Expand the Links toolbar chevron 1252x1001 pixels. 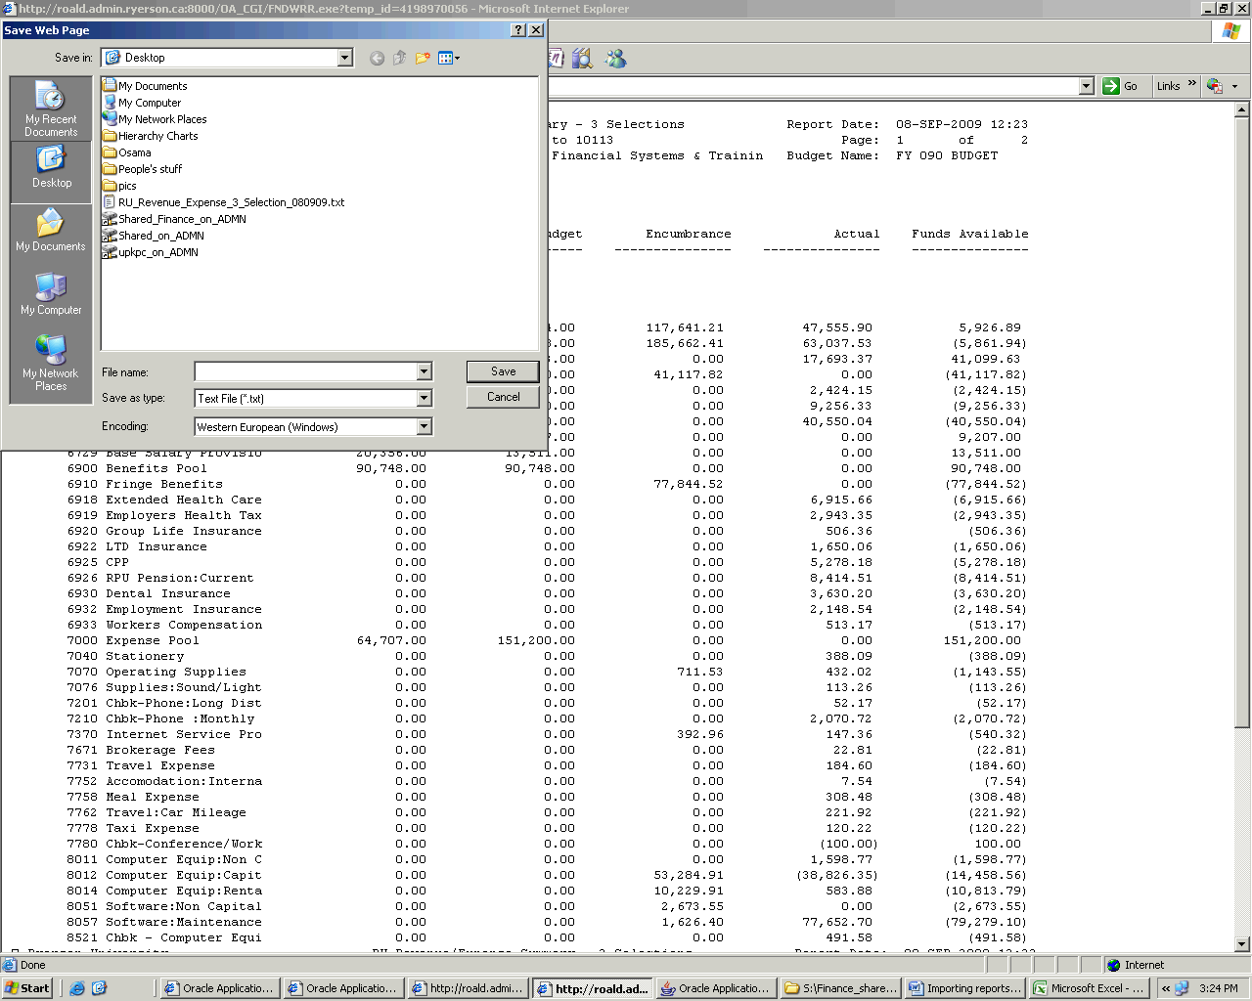pos(1191,85)
